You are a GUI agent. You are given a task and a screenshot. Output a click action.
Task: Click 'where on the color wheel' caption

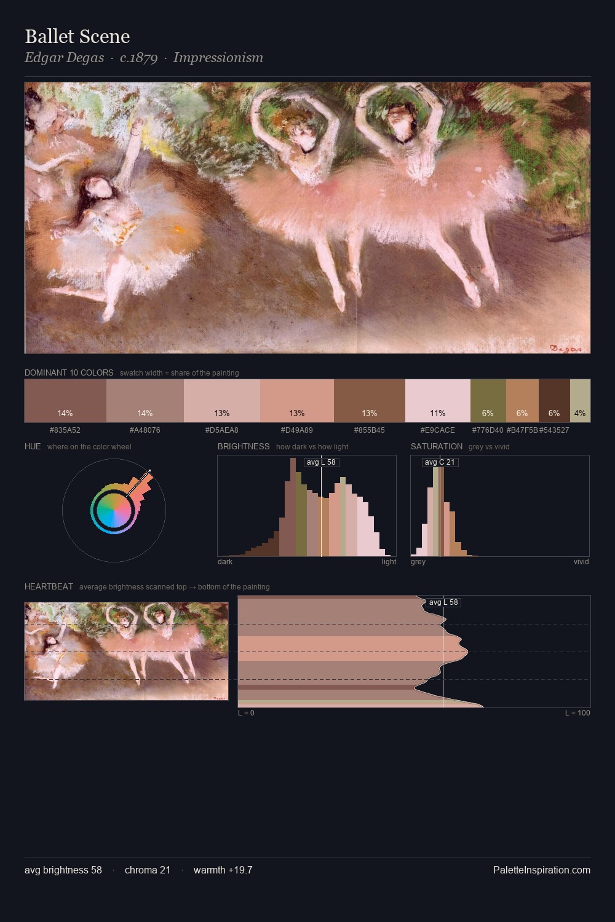[89, 447]
